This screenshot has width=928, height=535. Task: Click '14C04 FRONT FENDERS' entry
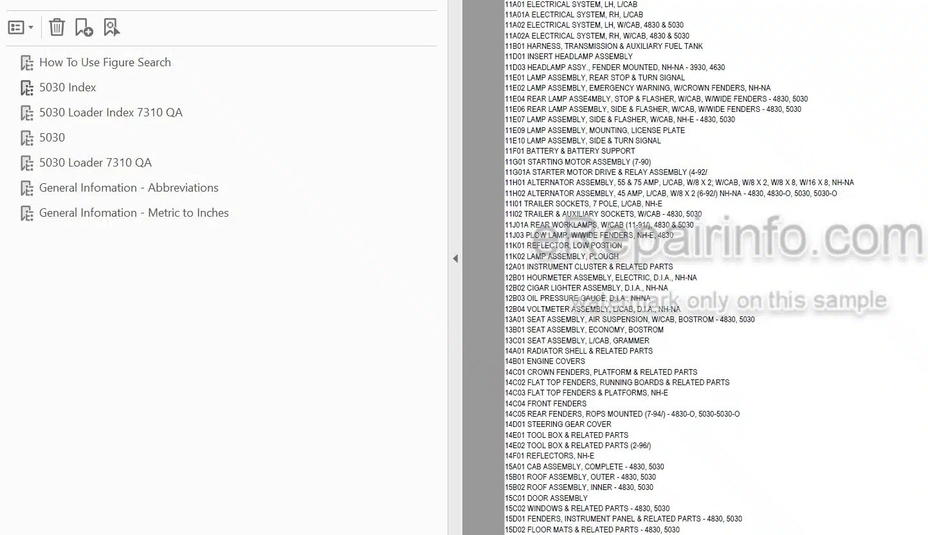(545, 404)
